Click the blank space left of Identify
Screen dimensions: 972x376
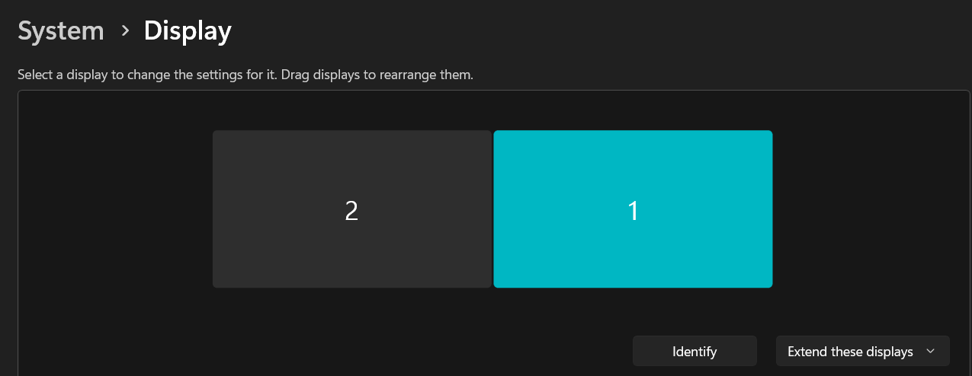(x=324, y=352)
